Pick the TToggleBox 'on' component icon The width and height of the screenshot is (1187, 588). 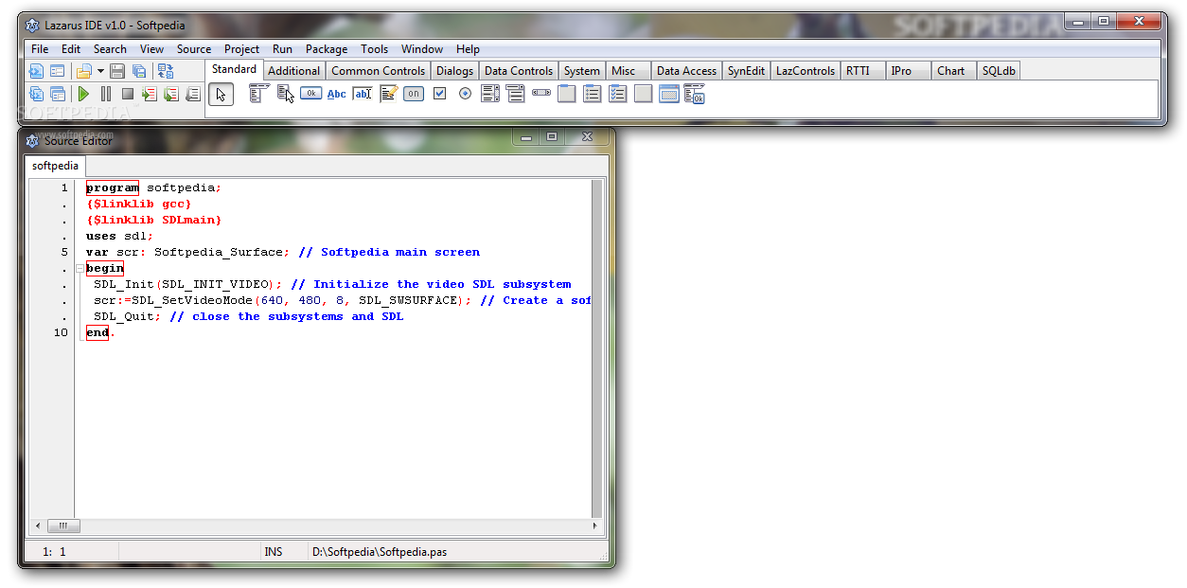pos(414,93)
